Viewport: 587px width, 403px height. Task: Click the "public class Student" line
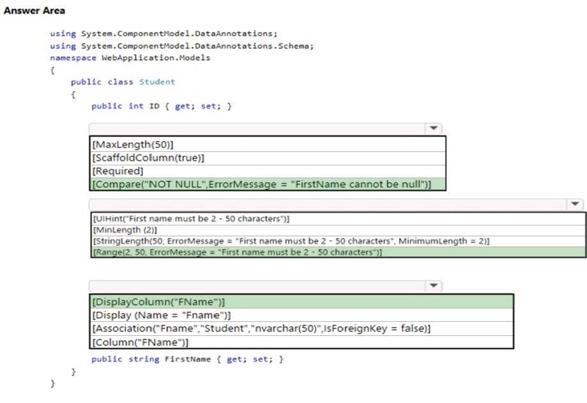pyautogui.click(x=123, y=82)
